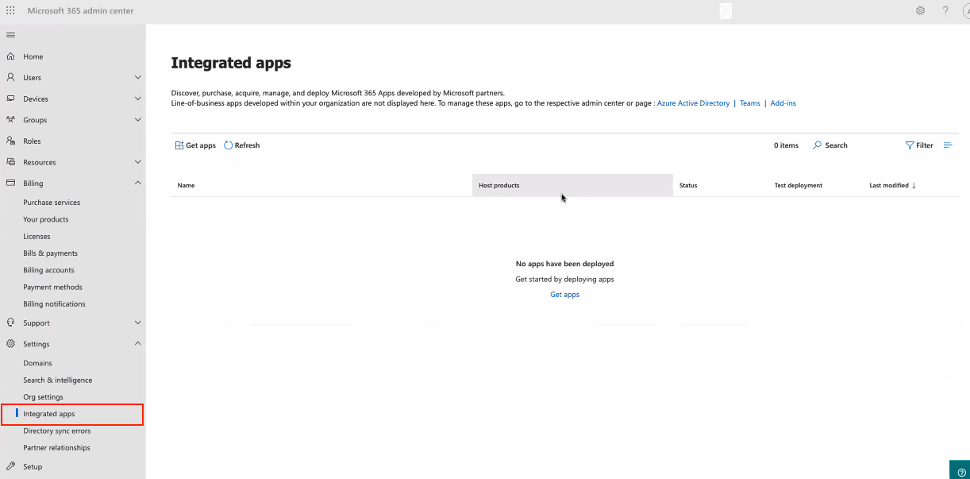
Task: Open settings gear in top header
Action: [x=921, y=10]
